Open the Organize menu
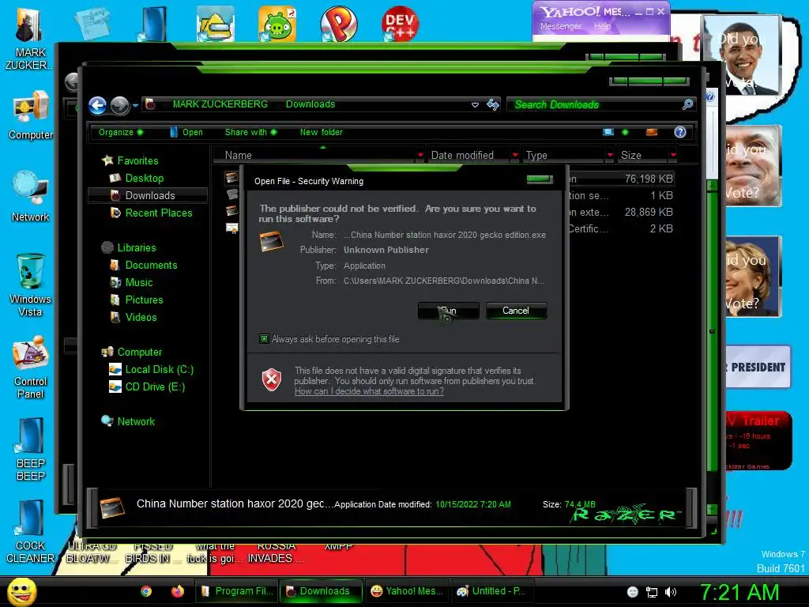Viewport: 809px width, 607px height. (x=121, y=132)
